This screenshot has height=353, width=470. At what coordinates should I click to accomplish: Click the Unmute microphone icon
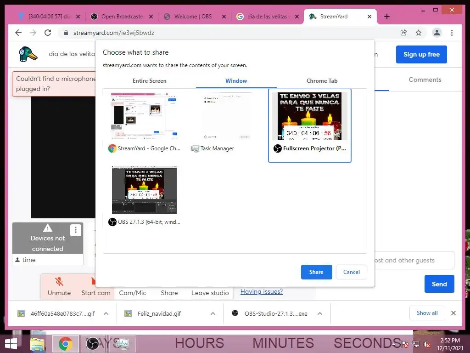59,282
